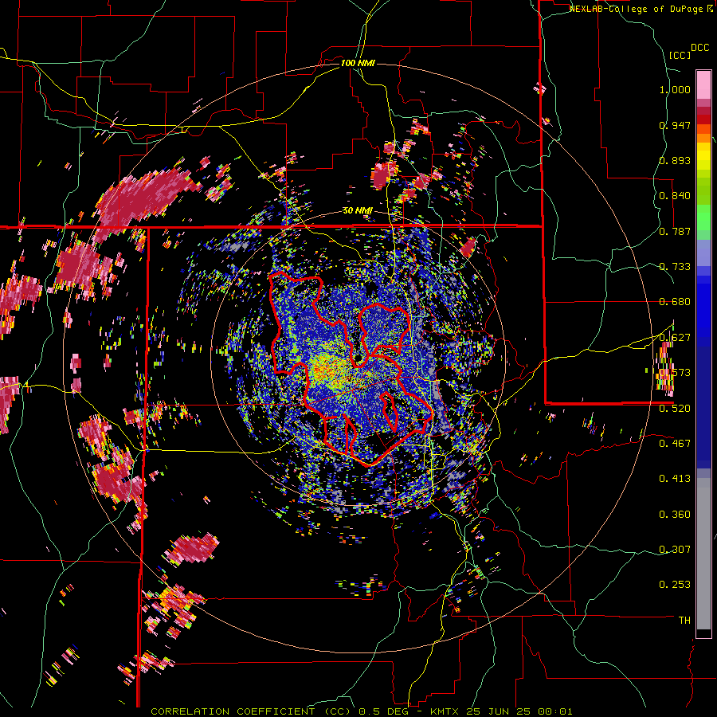Click the 0.733 colorbar value

[x=675, y=267]
